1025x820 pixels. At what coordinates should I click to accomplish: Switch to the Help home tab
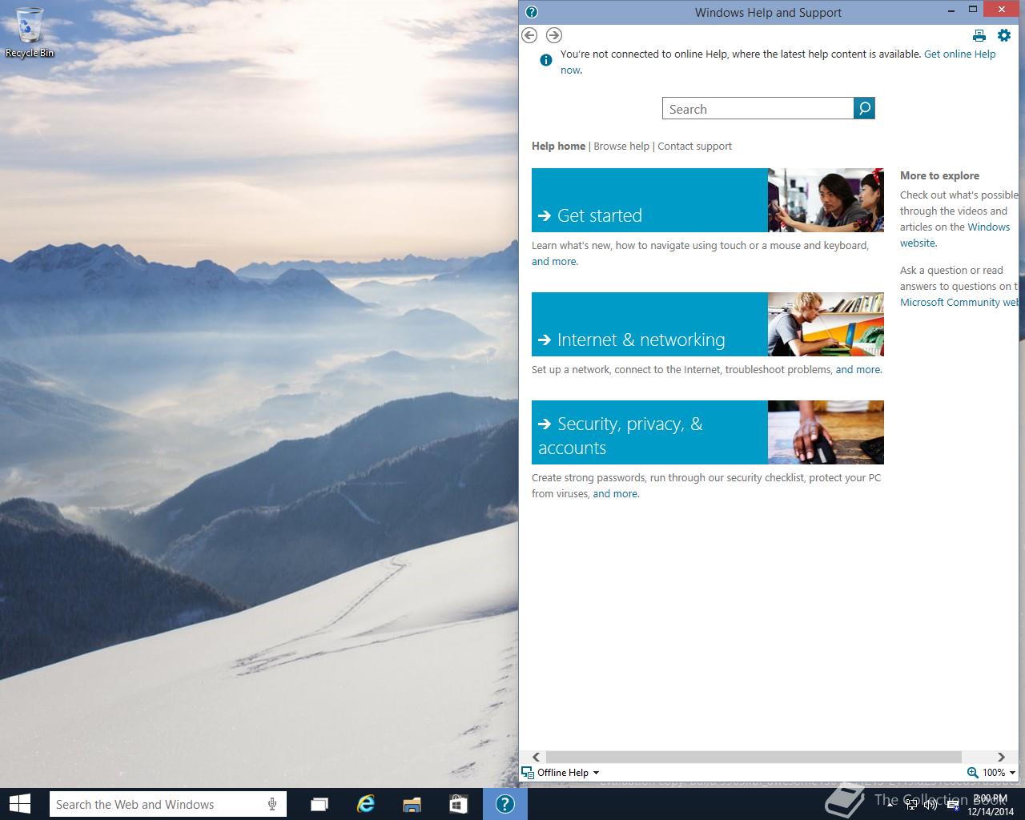coord(558,146)
